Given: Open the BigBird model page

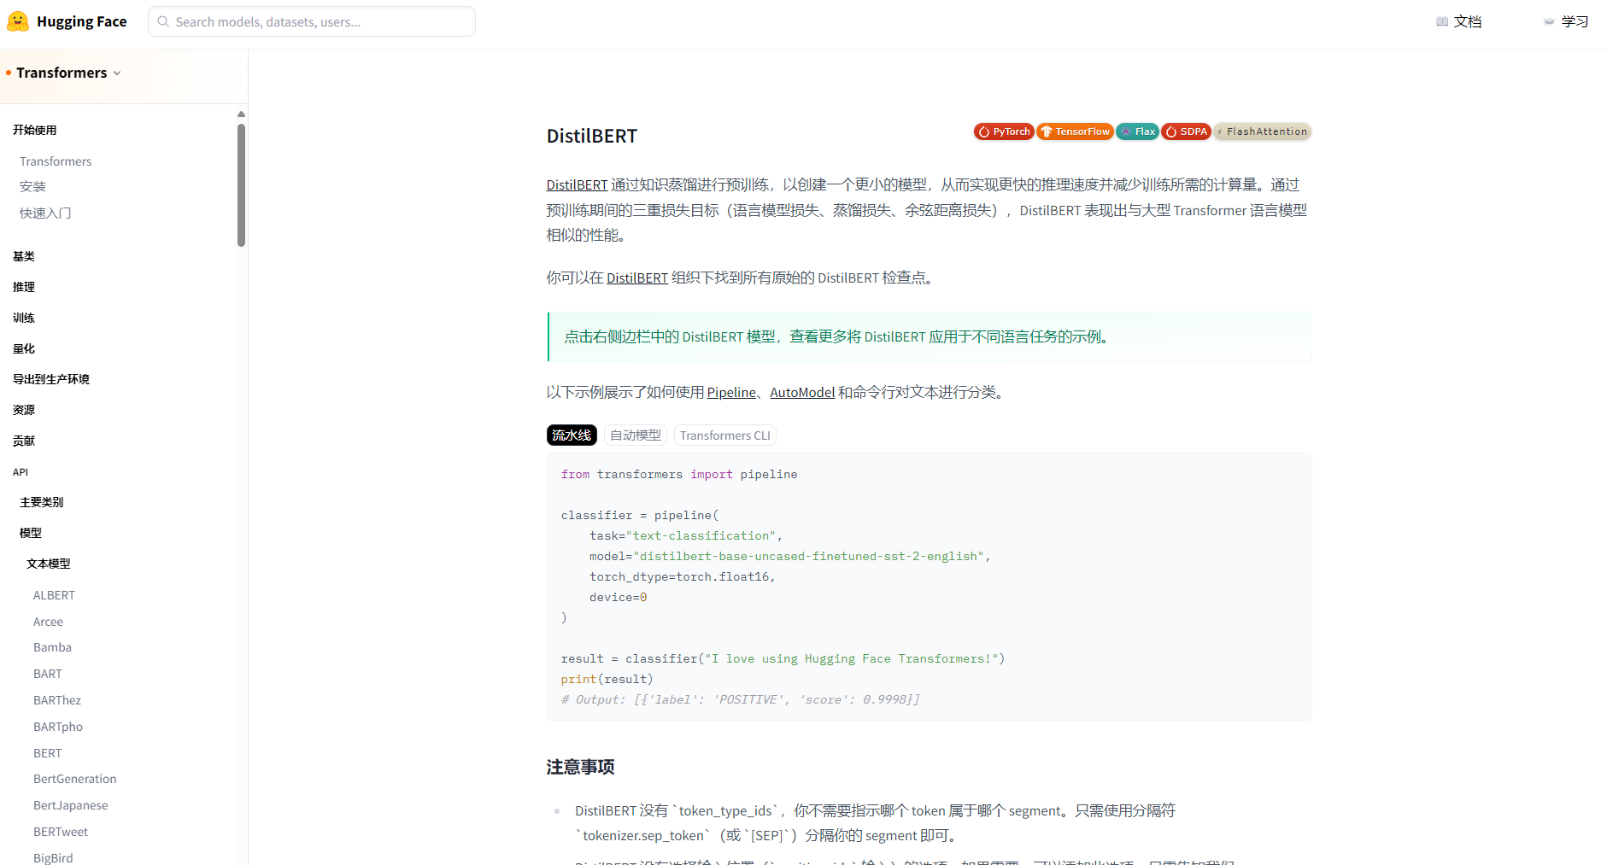Looking at the screenshot, I should 53,858.
